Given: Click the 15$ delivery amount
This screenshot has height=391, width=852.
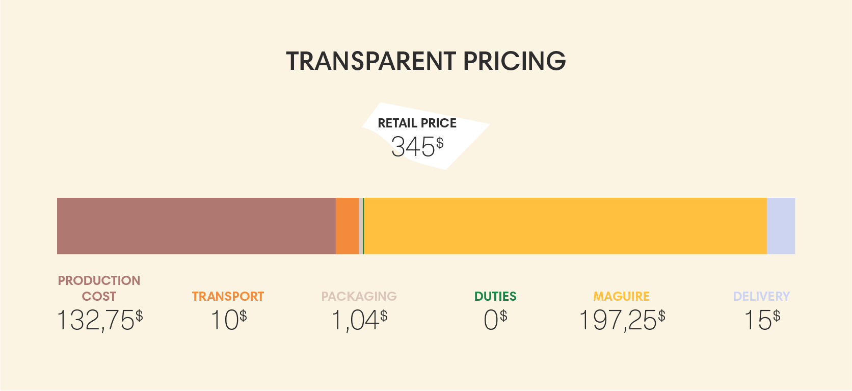Looking at the screenshot, I should pos(762,321).
